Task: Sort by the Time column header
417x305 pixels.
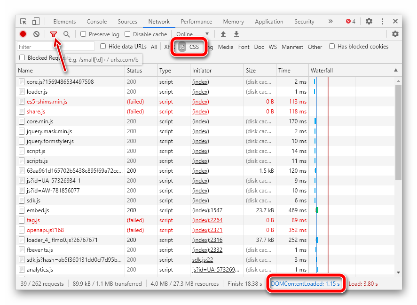Action: pos(292,71)
